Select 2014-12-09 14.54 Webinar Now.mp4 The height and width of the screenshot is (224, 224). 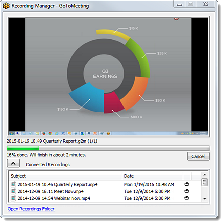[54, 198]
